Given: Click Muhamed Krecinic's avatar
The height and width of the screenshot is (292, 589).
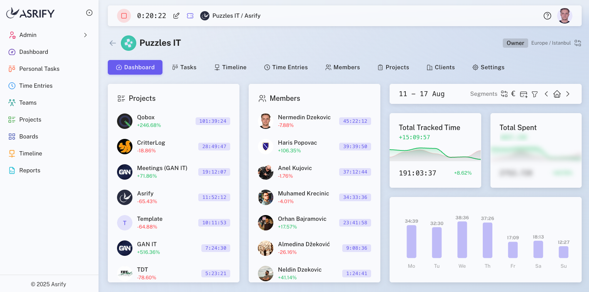Looking at the screenshot, I should tap(266, 197).
